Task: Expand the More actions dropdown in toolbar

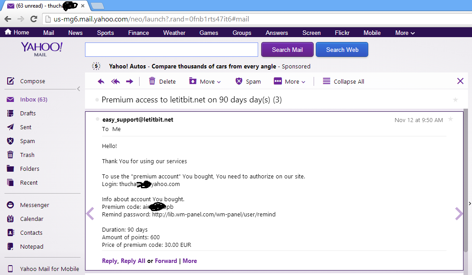Action: 290,81
